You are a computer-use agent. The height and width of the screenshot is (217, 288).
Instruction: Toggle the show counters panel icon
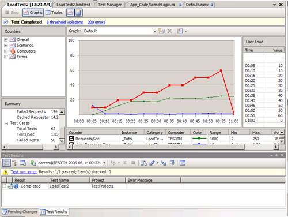pyautogui.click(x=70, y=13)
